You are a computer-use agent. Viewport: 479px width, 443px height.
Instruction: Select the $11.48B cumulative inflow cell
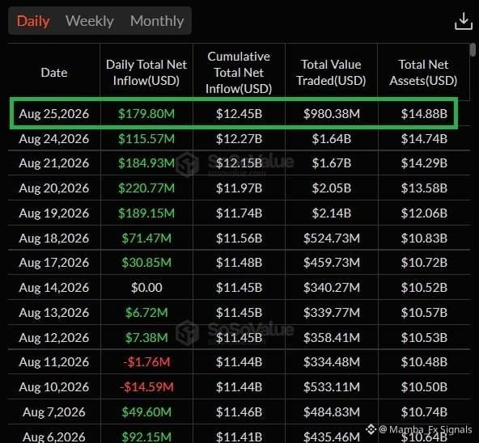tap(239, 263)
